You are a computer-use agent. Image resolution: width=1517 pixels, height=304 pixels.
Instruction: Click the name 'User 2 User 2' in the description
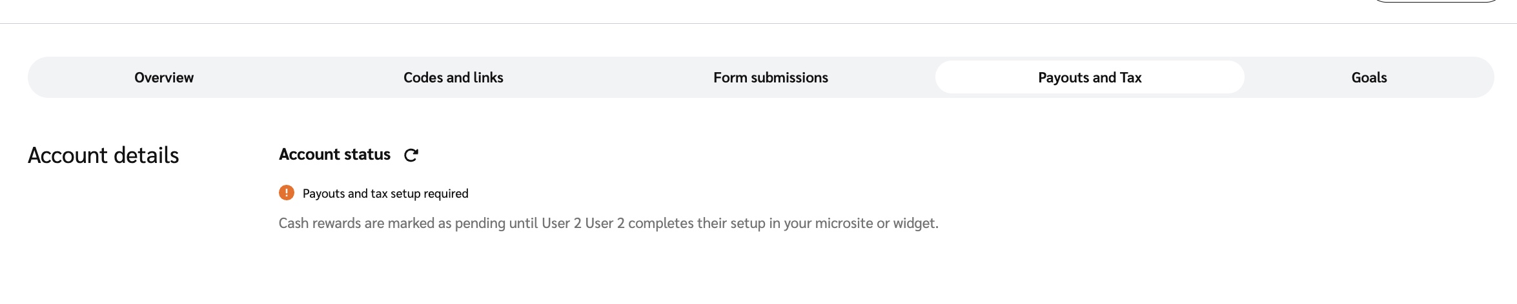point(583,223)
